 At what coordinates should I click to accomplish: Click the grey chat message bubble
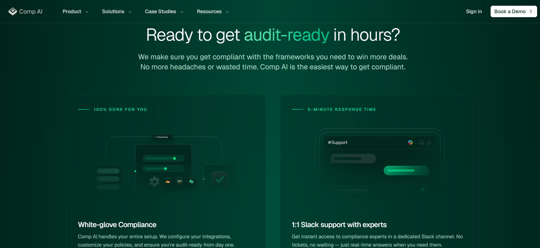click(x=353, y=159)
